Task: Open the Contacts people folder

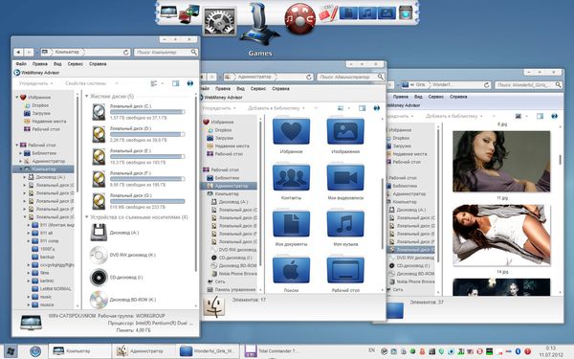Action: 291,177
